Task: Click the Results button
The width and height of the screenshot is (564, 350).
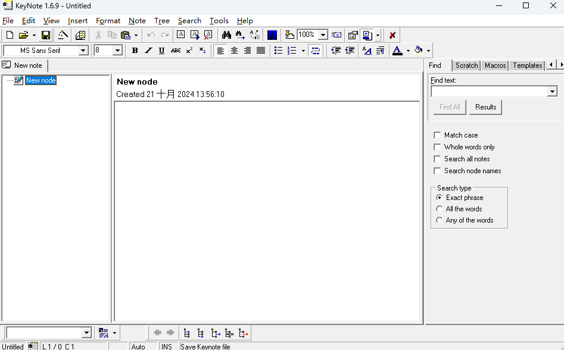Action: pos(485,107)
